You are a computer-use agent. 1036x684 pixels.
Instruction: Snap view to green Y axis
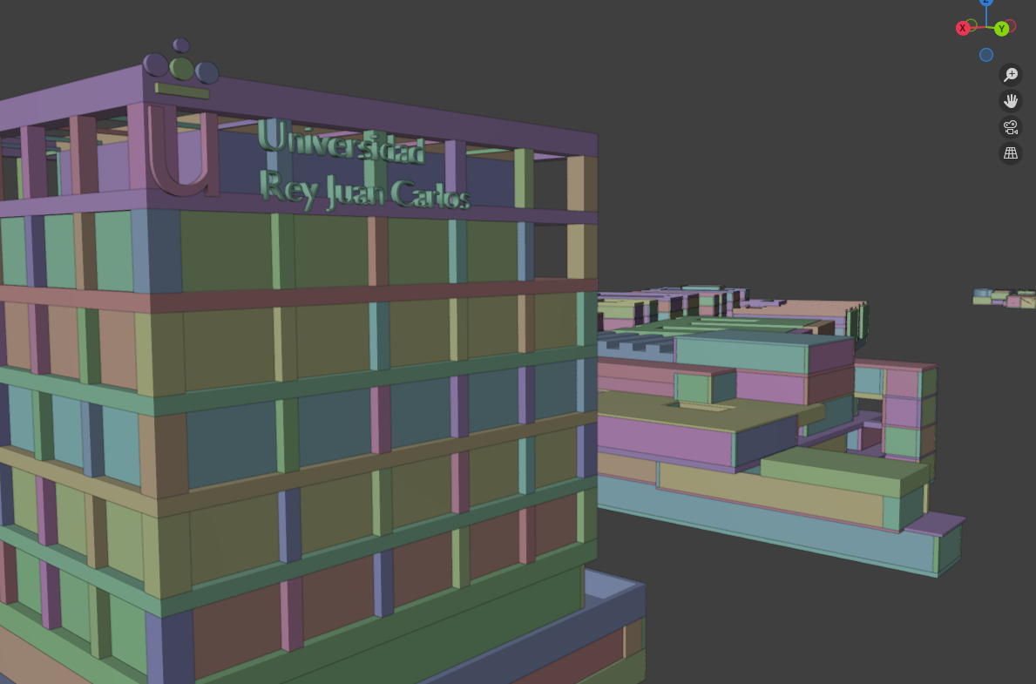click(x=1001, y=29)
